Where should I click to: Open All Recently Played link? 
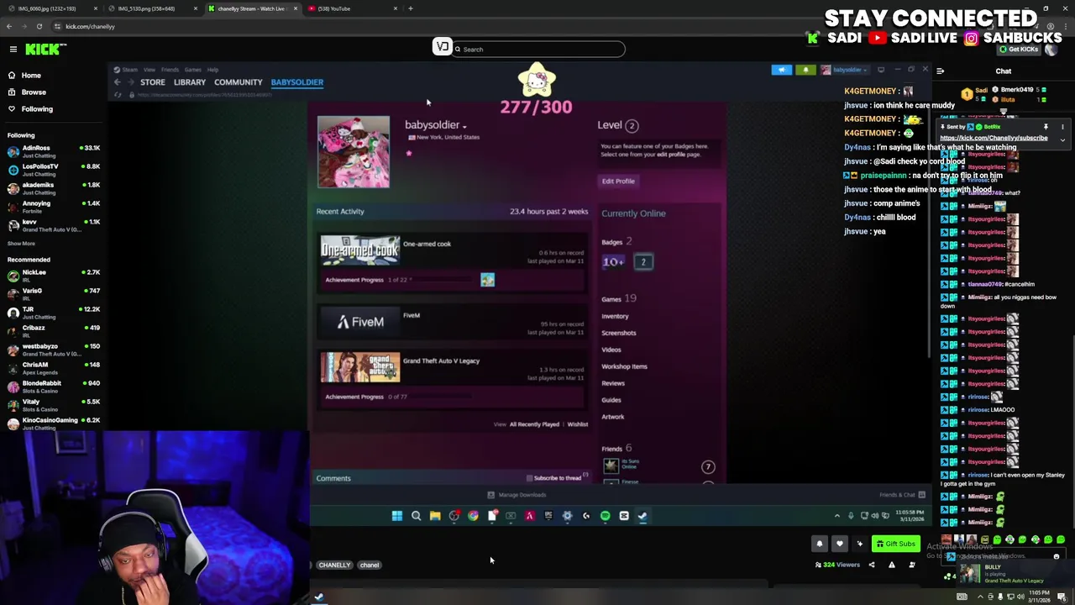click(534, 424)
